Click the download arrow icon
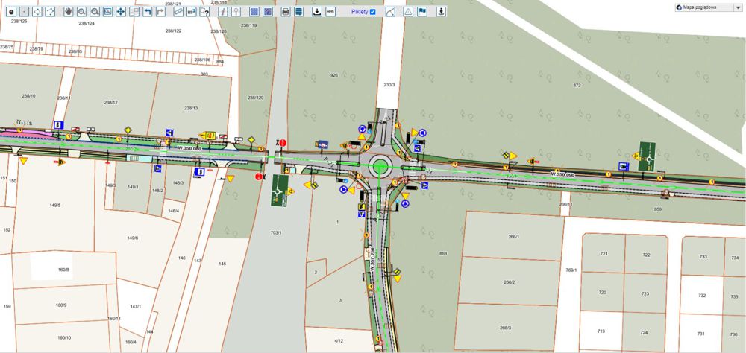 [317, 12]
